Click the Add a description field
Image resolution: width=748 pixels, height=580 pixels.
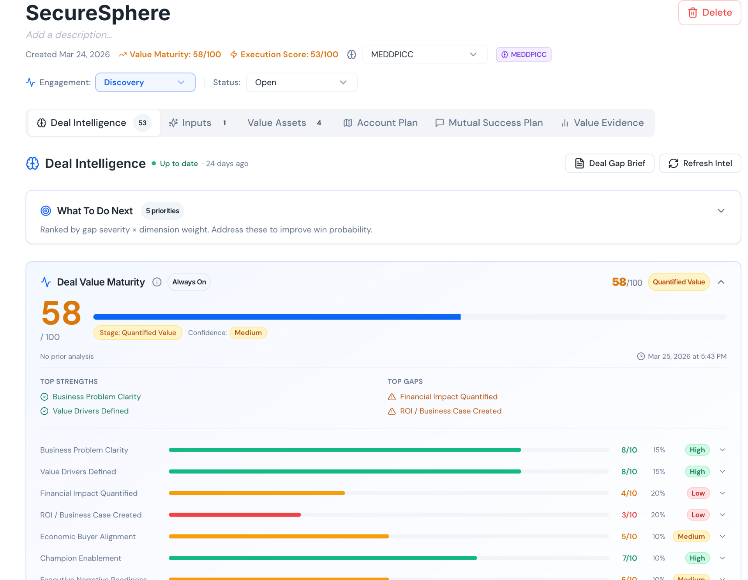pos(69,35)
